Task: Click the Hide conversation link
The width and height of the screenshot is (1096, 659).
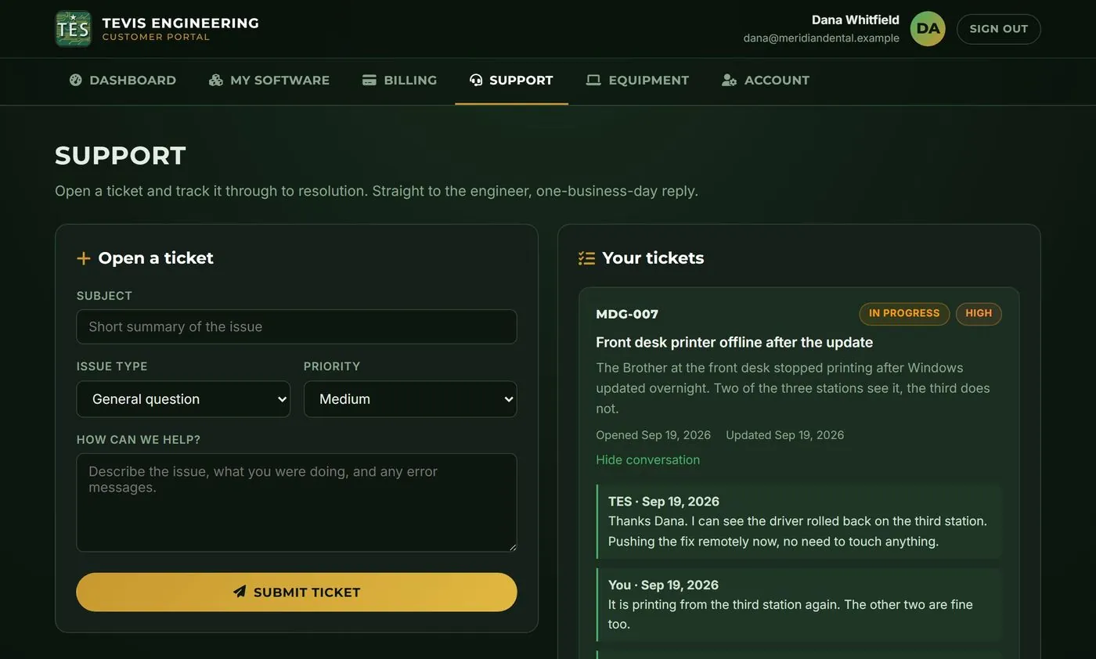Action: [648, 460]
